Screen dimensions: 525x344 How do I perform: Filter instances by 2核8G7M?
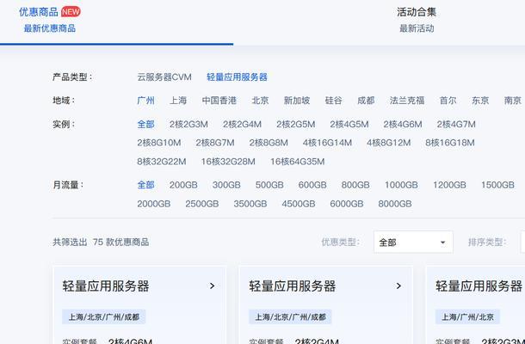tap(215, 143)
